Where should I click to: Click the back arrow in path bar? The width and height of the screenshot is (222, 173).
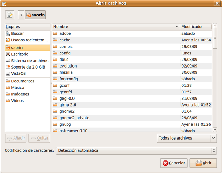(x=21, y=15)
